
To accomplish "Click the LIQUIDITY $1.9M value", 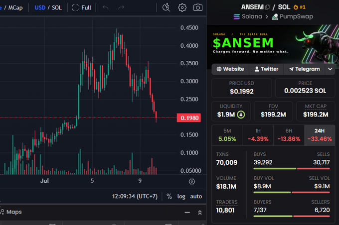I will coord(226,114).
